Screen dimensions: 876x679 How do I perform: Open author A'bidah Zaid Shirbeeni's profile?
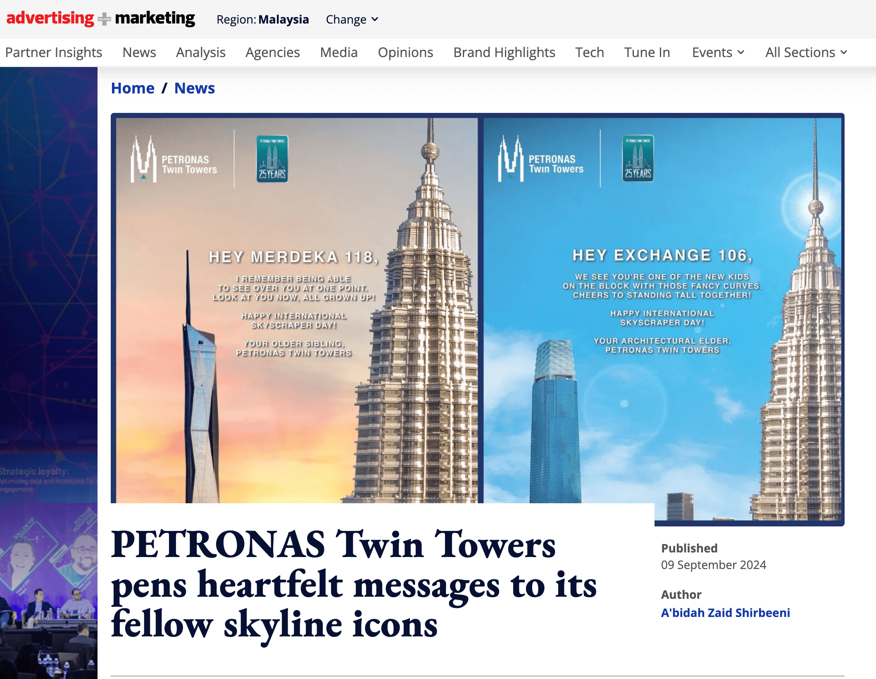tap(725, 612)
